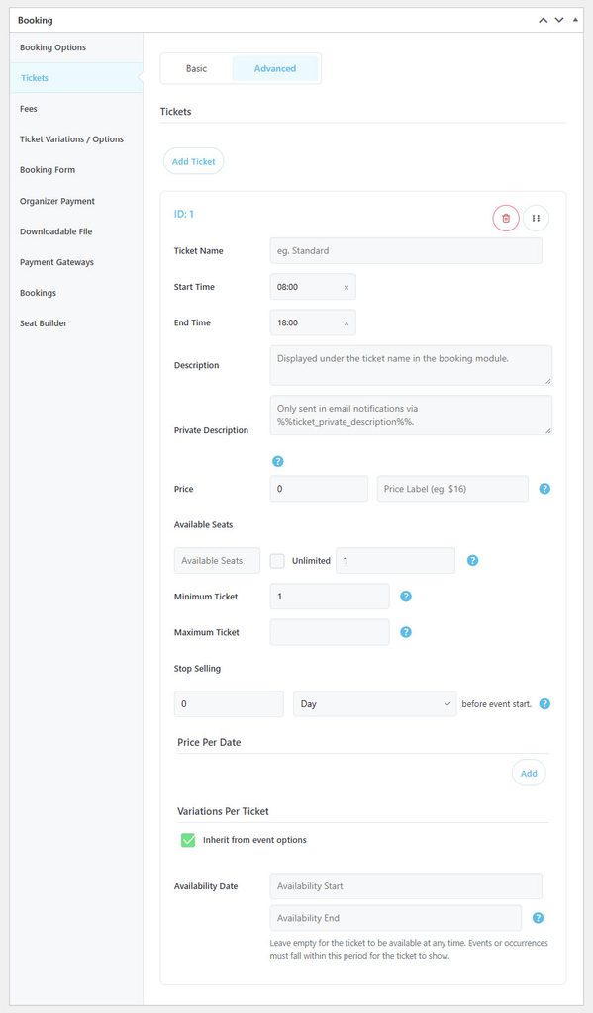This screenshot has width=593, height=1013.
Task: Clear the Start Time 08:00 value
Action: coord(346,288)
